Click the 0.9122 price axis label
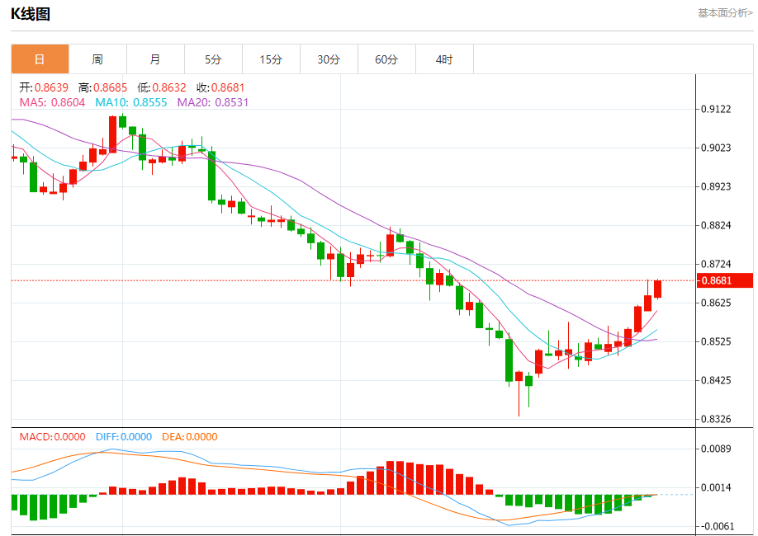Image resolution: width=758 pixels, height=536 pixels. pyautogui.click(x=716, y=109)
